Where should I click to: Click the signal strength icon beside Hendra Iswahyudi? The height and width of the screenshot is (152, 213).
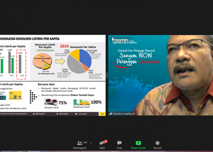pos(110,113)
